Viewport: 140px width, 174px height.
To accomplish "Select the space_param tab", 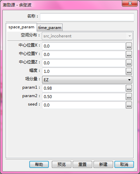I will pyautogui.click(x=21, y=27).
